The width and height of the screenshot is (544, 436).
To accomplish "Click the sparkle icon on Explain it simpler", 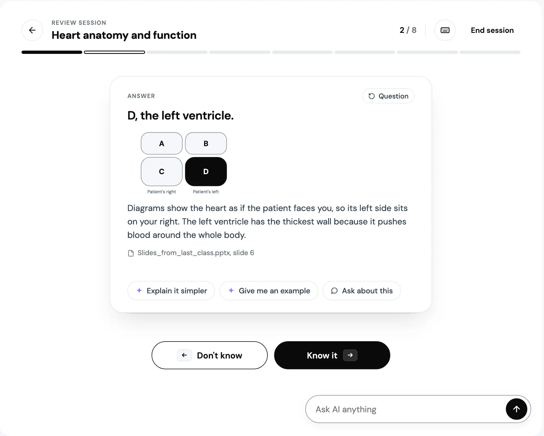I will (x=139, y=290).
